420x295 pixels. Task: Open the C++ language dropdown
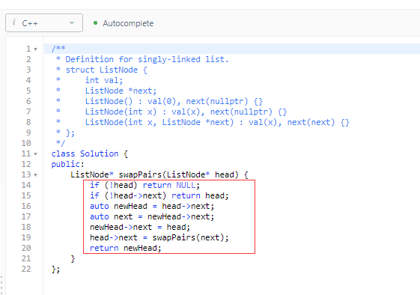tap(44, 23)
